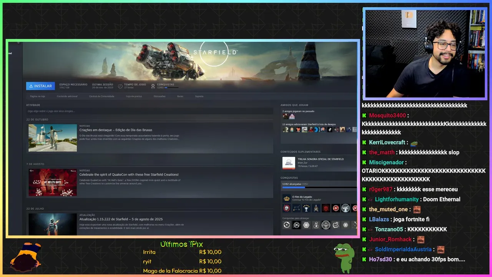492x277 pixels.
Task: Click the frog emote after KerriLovecraft
Action: pos(414,143)
